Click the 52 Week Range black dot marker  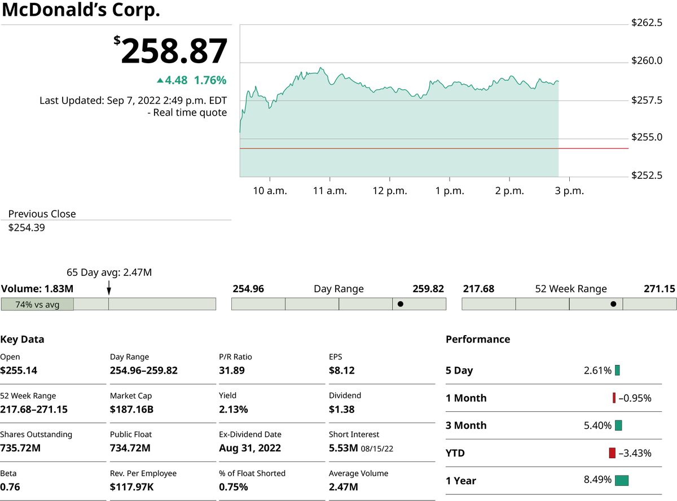613,304
